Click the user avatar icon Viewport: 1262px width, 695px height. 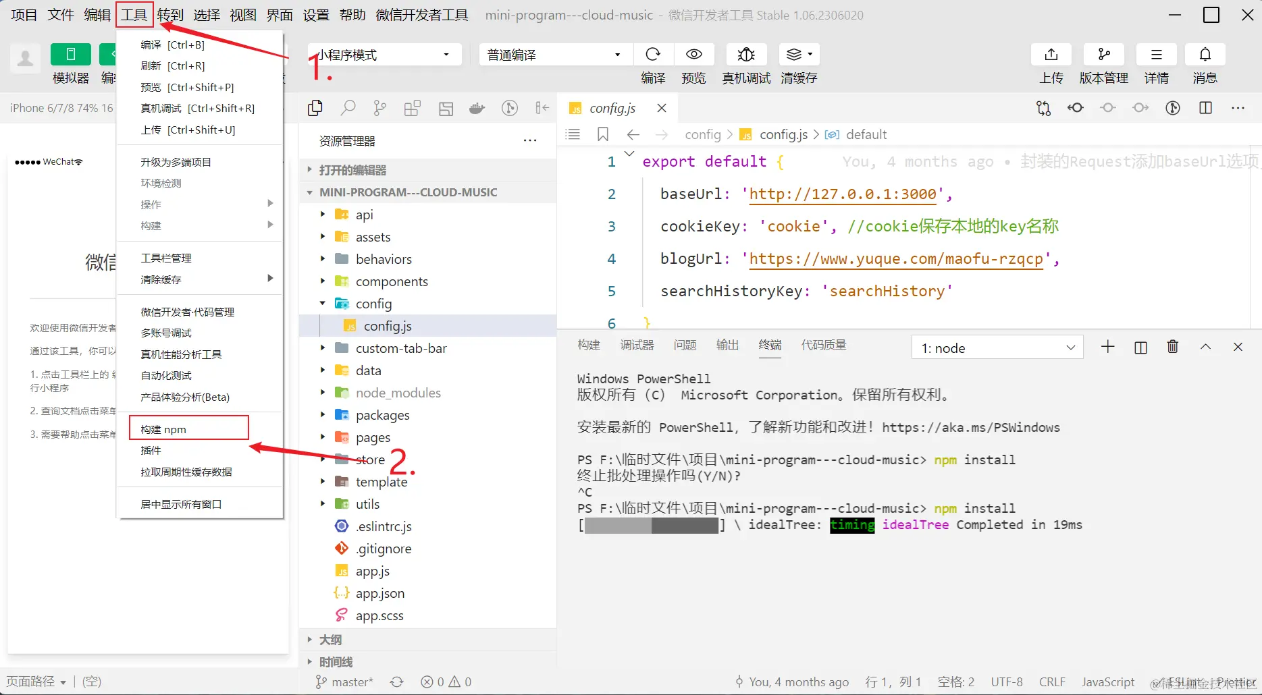click(x=25, y=59)
